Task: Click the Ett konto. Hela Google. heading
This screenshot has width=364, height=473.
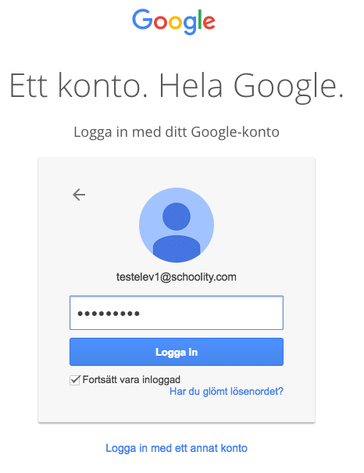Action: [177, 86]
